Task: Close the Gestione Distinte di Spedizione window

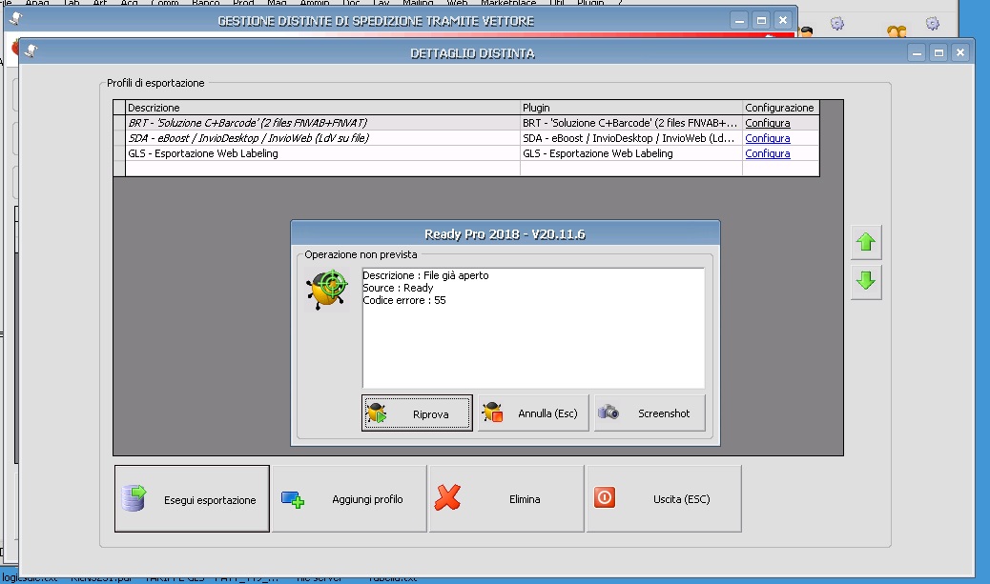Action: [783, 20]
